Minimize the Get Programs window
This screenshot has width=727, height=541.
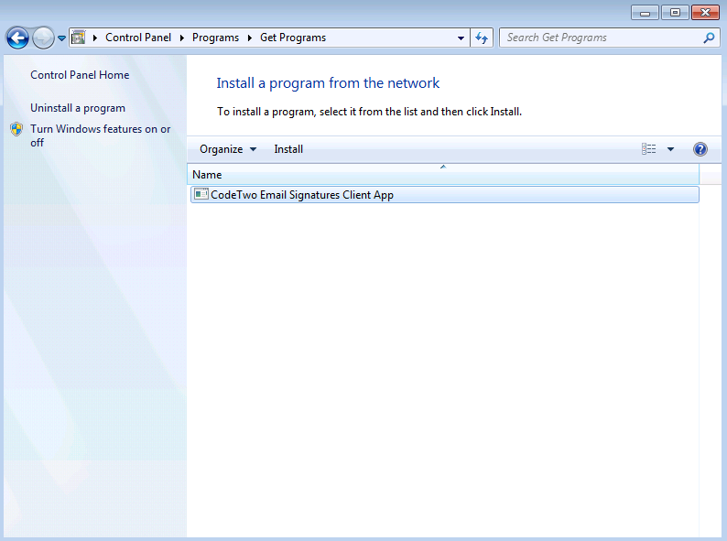pos(645,13)
